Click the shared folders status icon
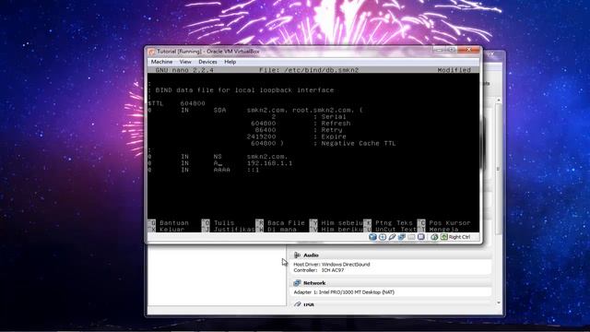This screenshot has width=590, height=332. click(411, 237)
